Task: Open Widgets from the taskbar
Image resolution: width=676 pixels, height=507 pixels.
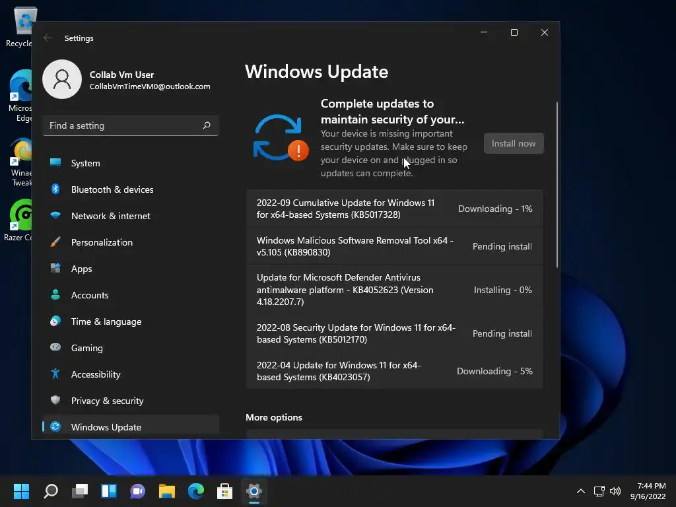Action: [x=109, y=490]
